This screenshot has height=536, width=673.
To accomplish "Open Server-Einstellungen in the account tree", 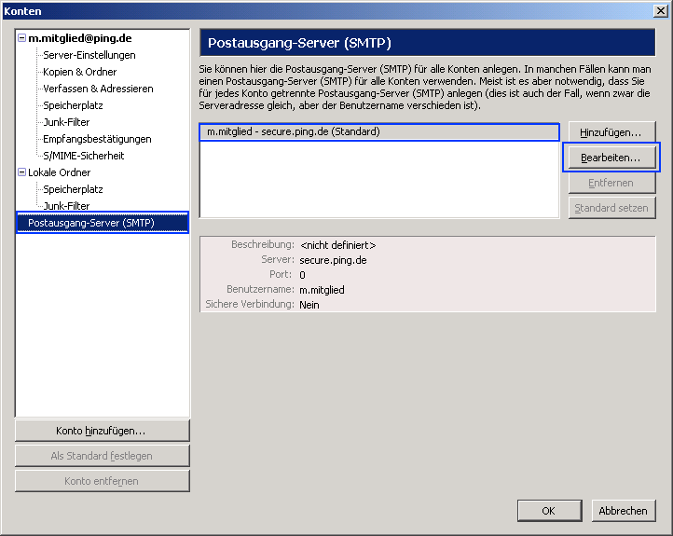I will 89,55.
